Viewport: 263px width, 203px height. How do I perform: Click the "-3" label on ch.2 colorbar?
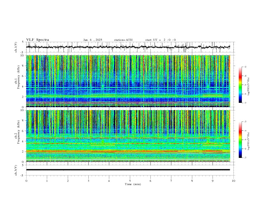click(245, 122)
